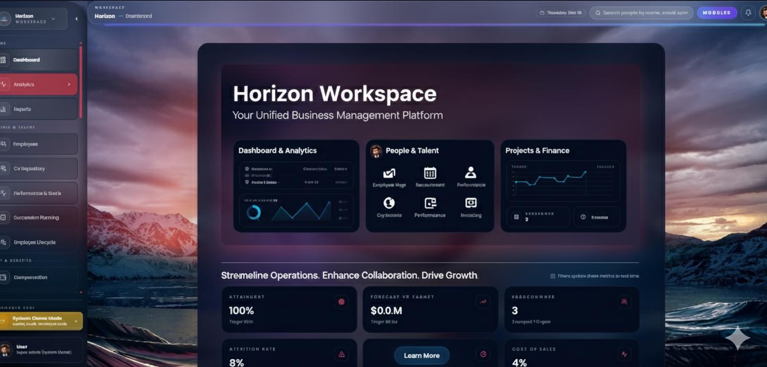Image resolution: width=767 pixels, height=367 pixels.
Task: Click the person-shaped Performance icon
Action: [471, 173]
